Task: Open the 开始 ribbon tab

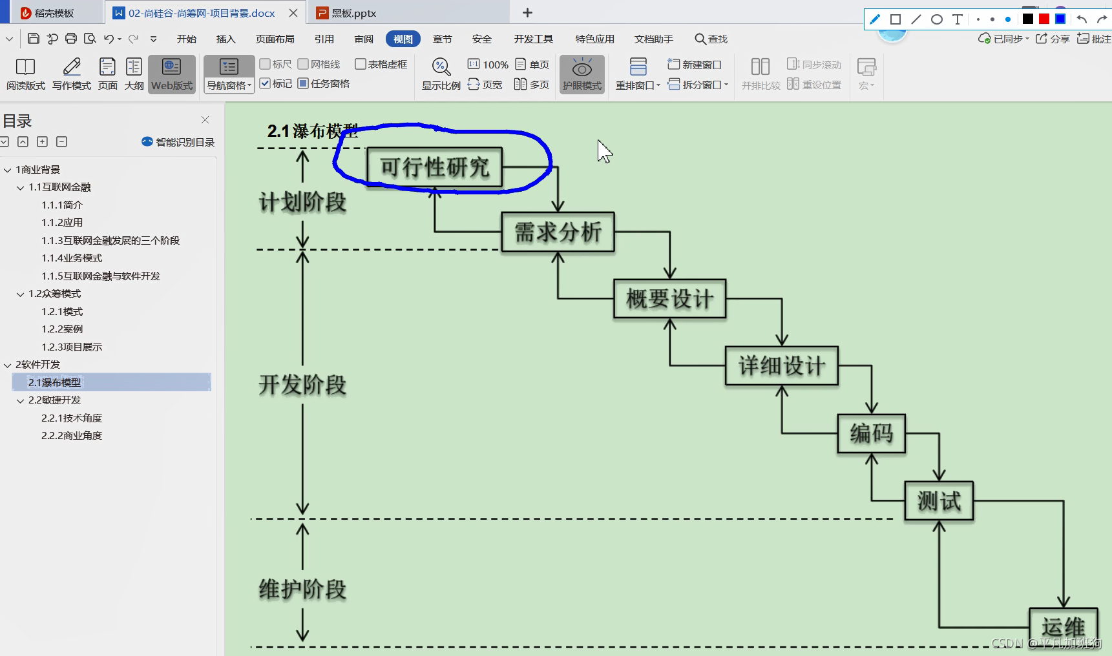Action: (187, 39)
